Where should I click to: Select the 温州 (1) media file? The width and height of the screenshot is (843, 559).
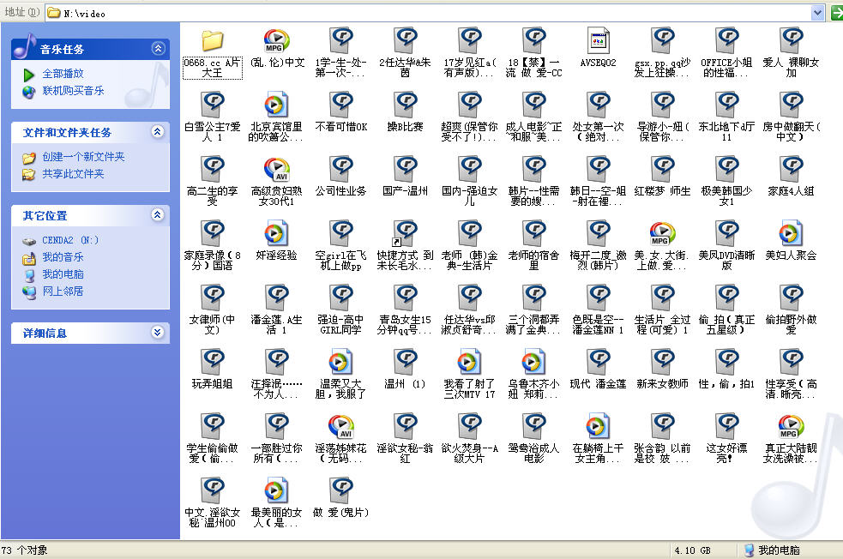click(x=405, y=362)
